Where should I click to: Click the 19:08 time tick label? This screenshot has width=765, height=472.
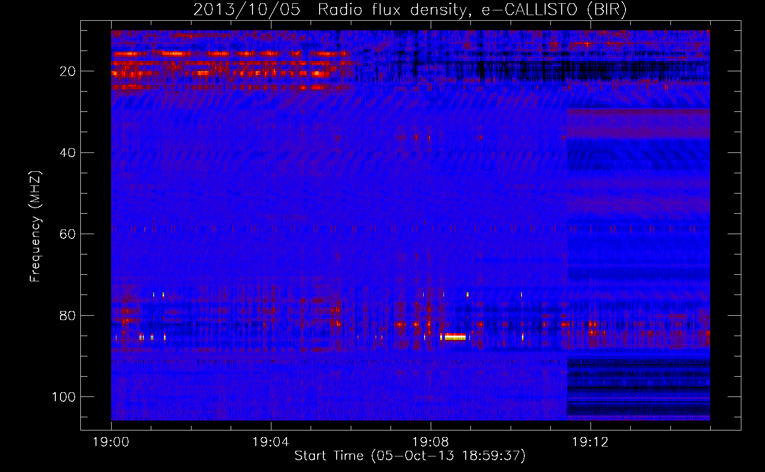pos(431,442)
